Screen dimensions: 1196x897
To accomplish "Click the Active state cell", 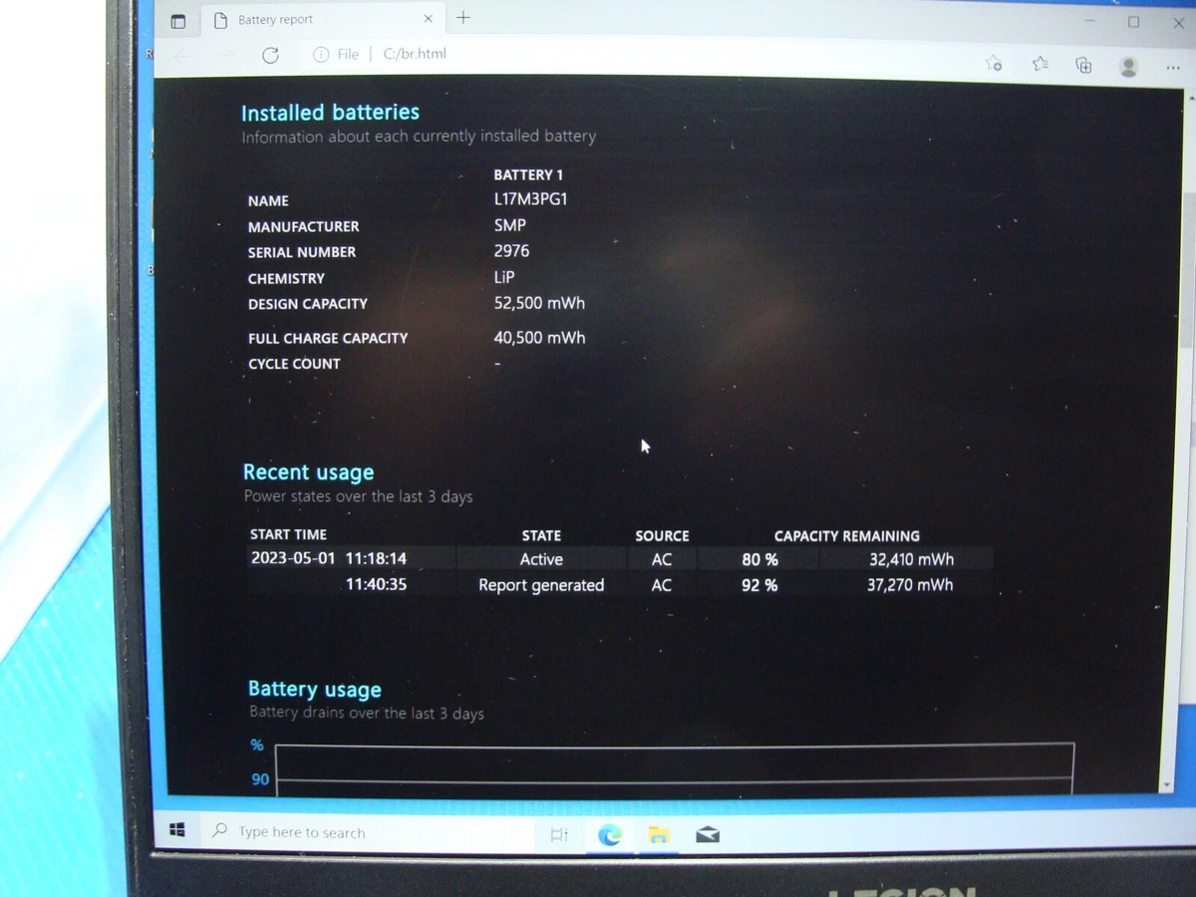I will [x=541, y=560].
